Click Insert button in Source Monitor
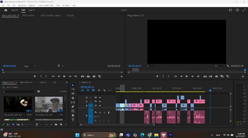This screenshot has width=248, height=138. click(x=83, y=76)
